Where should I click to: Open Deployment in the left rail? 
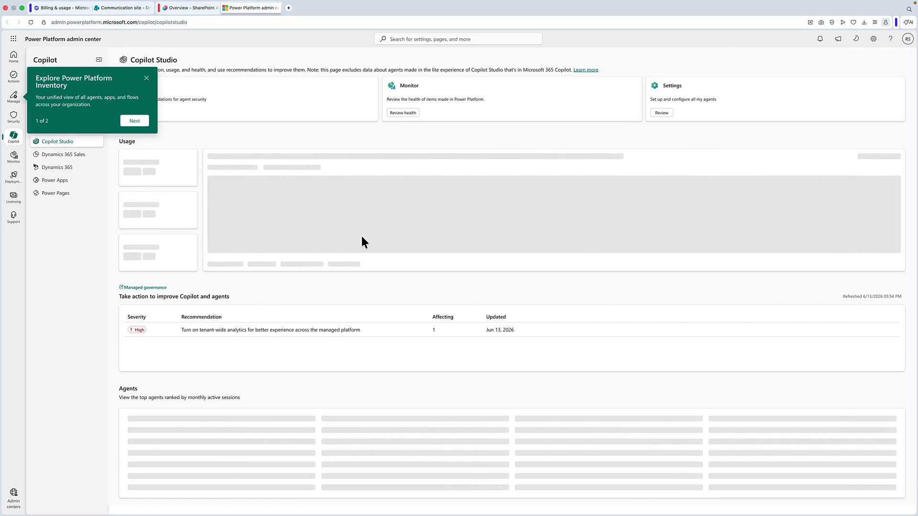(13, 177)
